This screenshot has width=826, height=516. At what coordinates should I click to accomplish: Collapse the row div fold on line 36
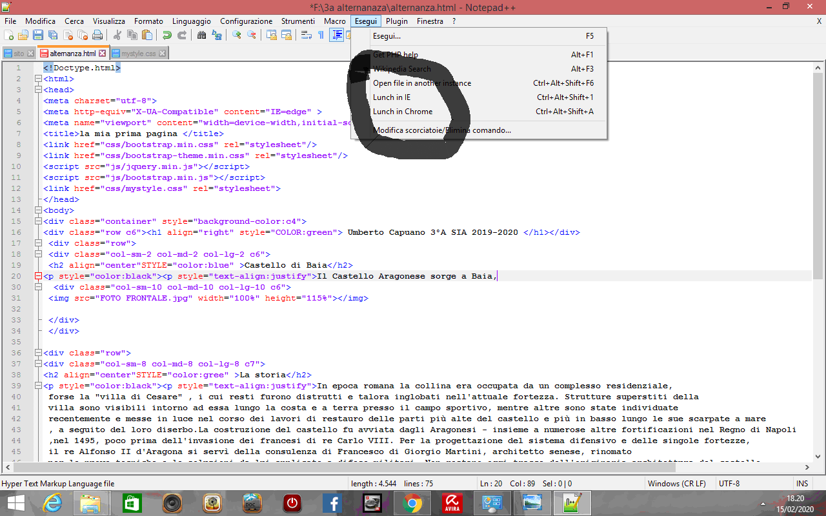click(37, 353)
